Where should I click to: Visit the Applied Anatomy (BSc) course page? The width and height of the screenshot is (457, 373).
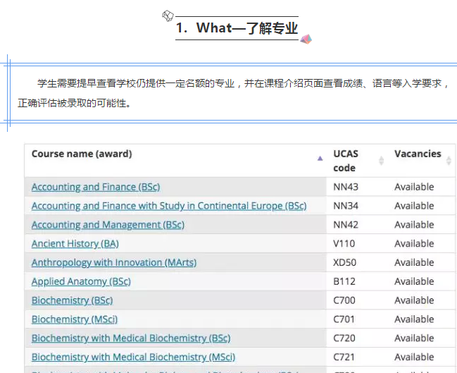click(x=81, y=281)
